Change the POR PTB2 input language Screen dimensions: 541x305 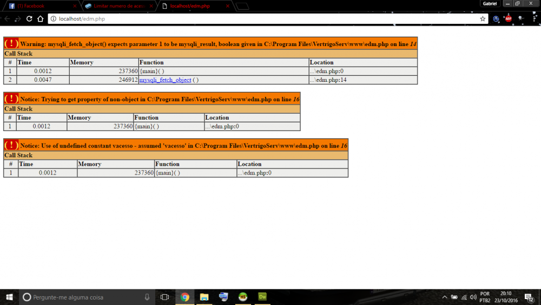tap(485, 297)
